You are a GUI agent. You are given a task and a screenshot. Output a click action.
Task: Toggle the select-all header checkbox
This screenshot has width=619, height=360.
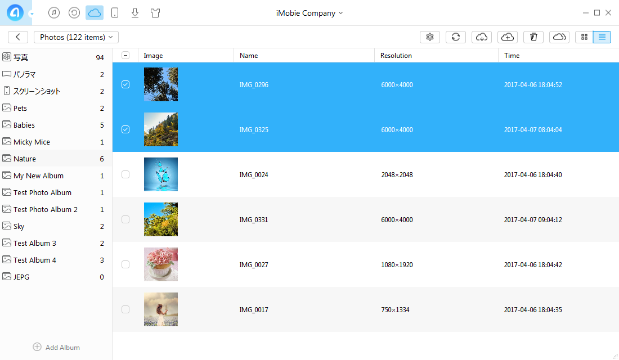click(125, 55)
